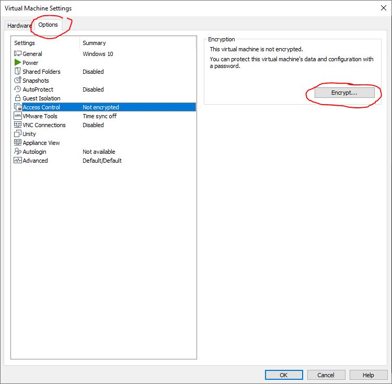Click the 'Default/Default' summary value
392x384 pixels.
pyautogui.click(x=102, y=161)
